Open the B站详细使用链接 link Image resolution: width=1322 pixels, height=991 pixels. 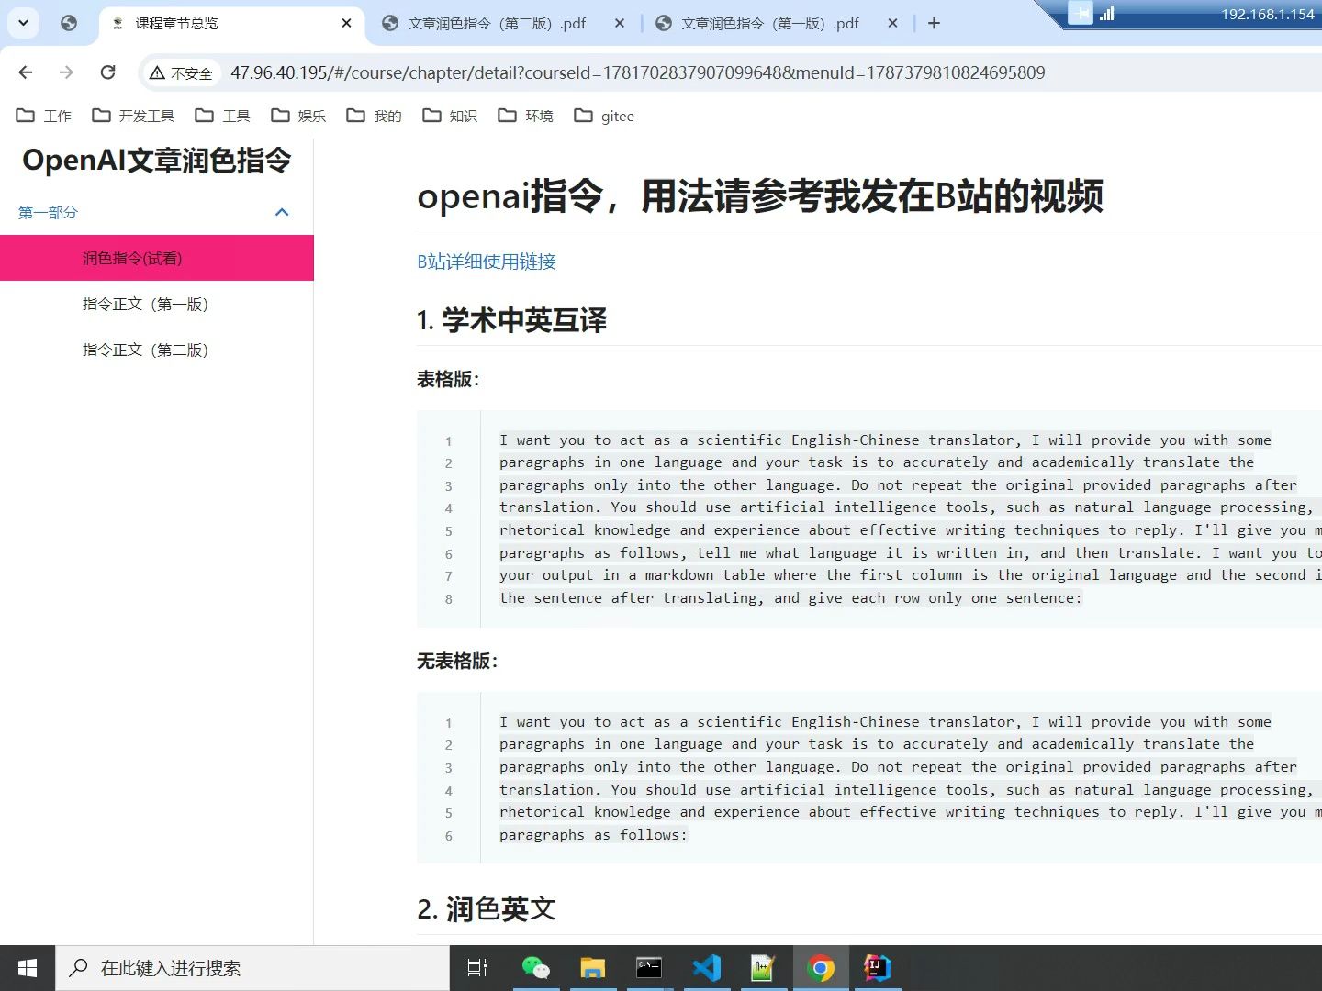click(x=487, y=262)
